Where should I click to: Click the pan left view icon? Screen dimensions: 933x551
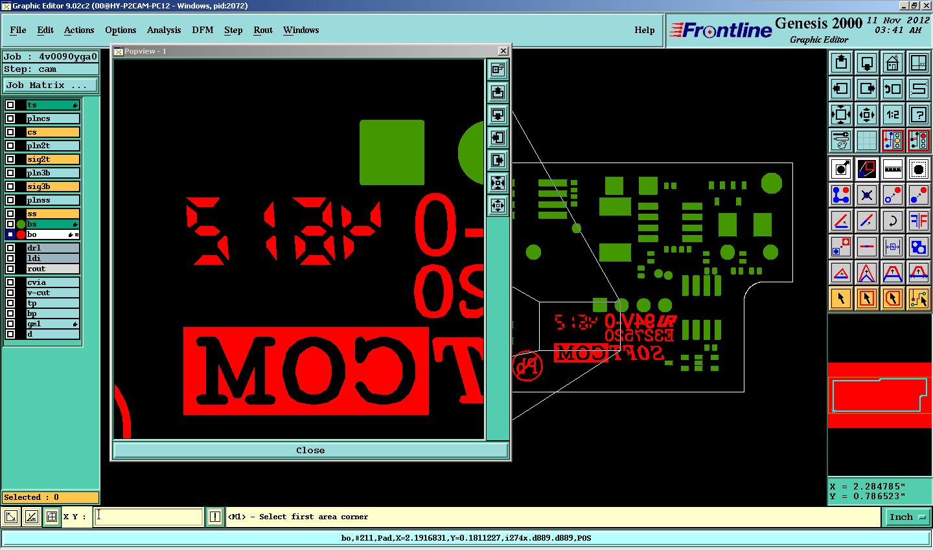pyautogui.click(x=841, y=89)
